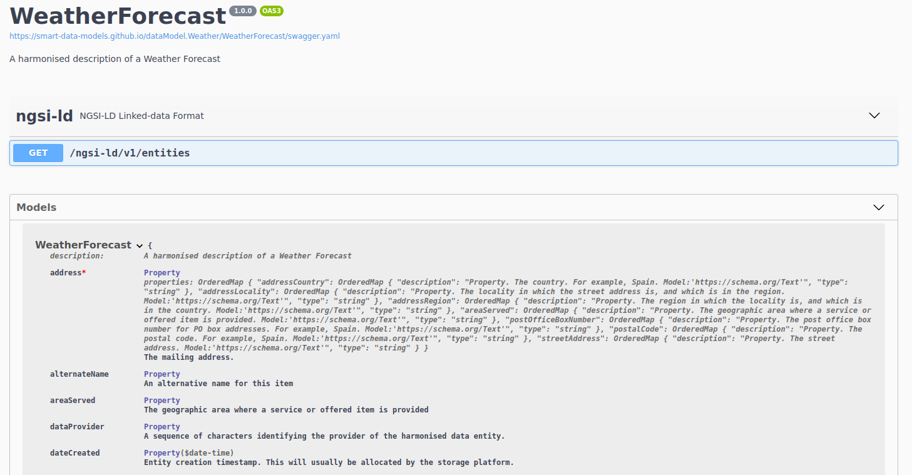
Task: Click Property type next to alternateName
Action: point(161,374)
